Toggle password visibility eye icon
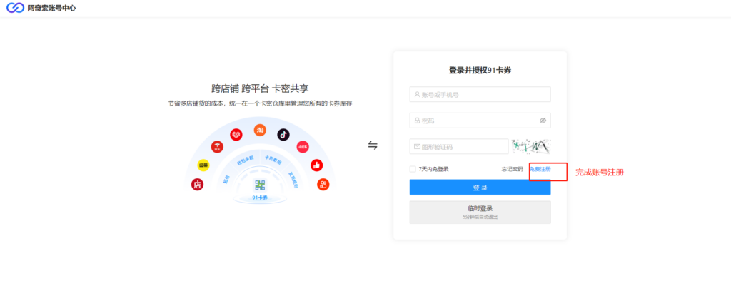This screenshot has height=286, width=731. coord(543,121)
